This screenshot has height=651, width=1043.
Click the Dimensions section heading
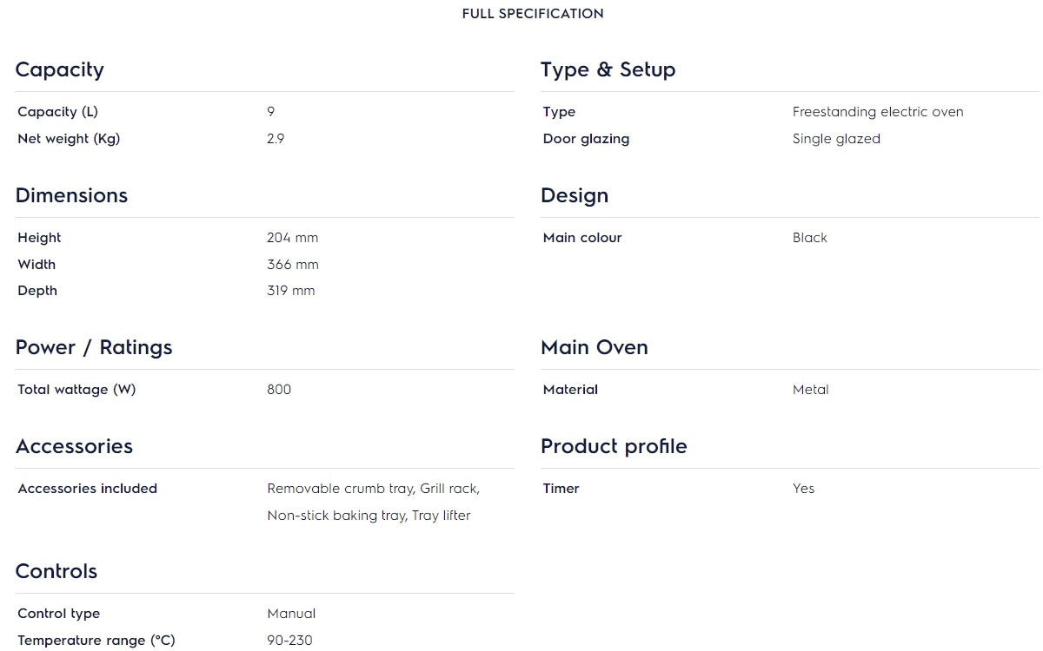point(71,196)
